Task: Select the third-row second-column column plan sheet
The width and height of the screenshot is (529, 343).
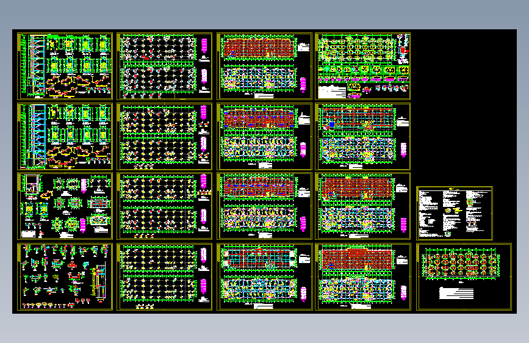Action: coord(164,206)
